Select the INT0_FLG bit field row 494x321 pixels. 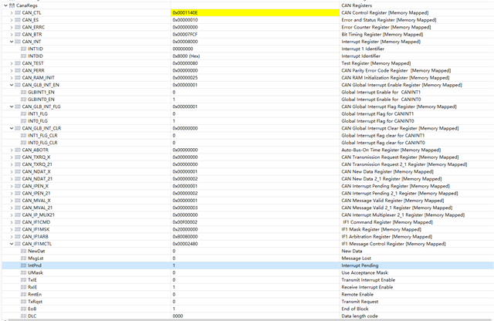248,121
